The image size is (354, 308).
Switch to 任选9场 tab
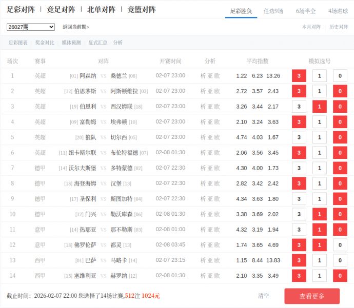(x=273, y=11)
